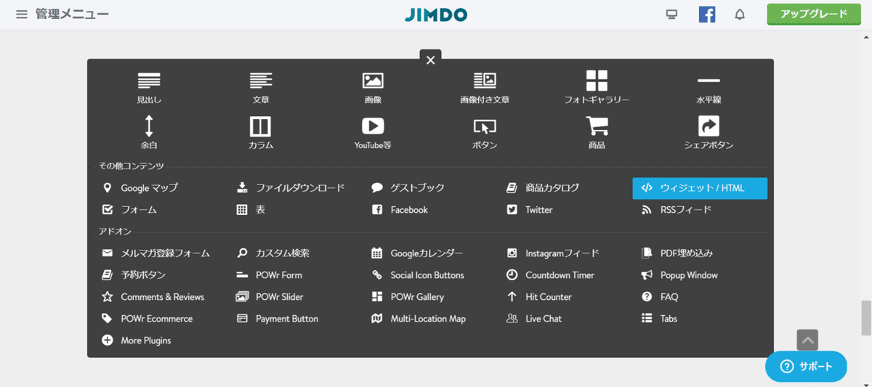Choose Hit Counter add-on

(539, 297)
